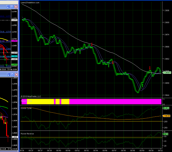Click the 1.3662 price axis label

pyautogui.click(x=166, y=59)
